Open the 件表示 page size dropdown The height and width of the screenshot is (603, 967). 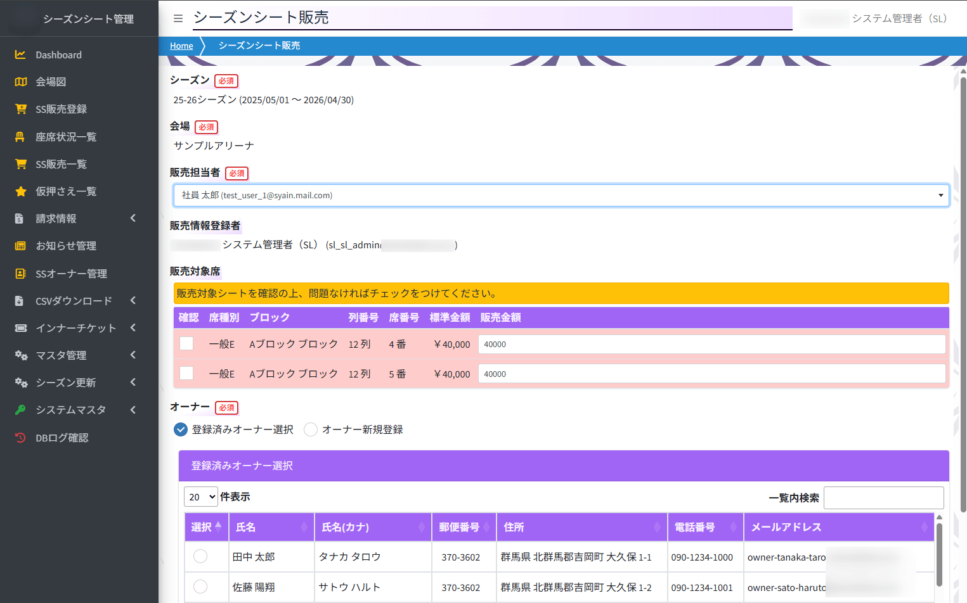[x=200, y=497]
